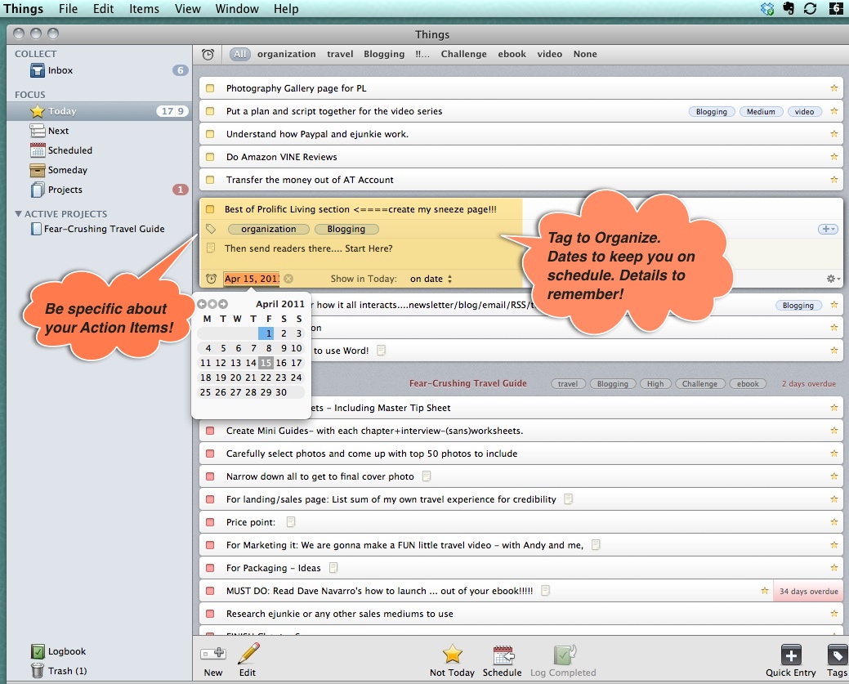The height and width of the screenshot is (684, 849).
Task: Filter by the All tag
Action: 240,54
